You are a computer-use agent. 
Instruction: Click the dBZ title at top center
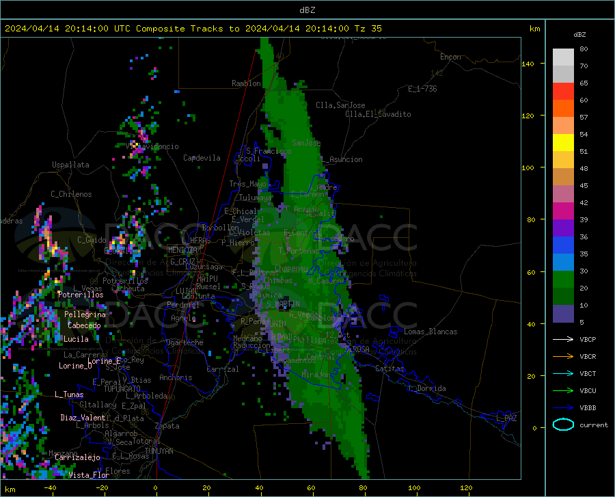coord(307,10)
